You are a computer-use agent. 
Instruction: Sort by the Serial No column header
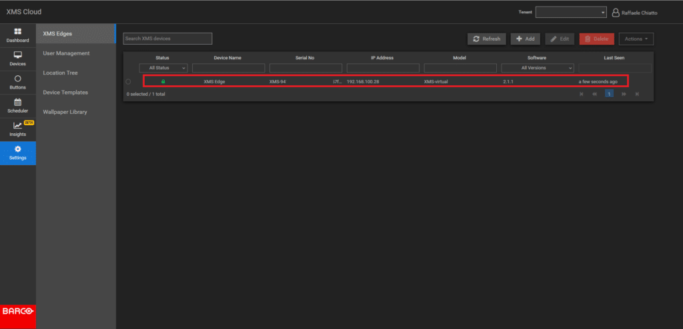[x=305, y=58]
